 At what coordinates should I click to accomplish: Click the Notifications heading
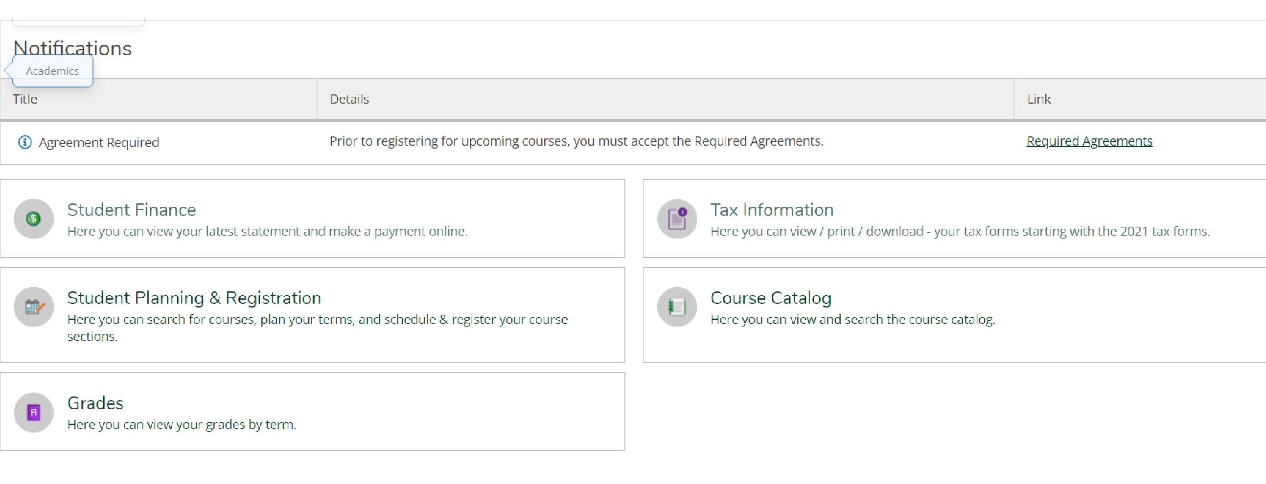(72, 48)
